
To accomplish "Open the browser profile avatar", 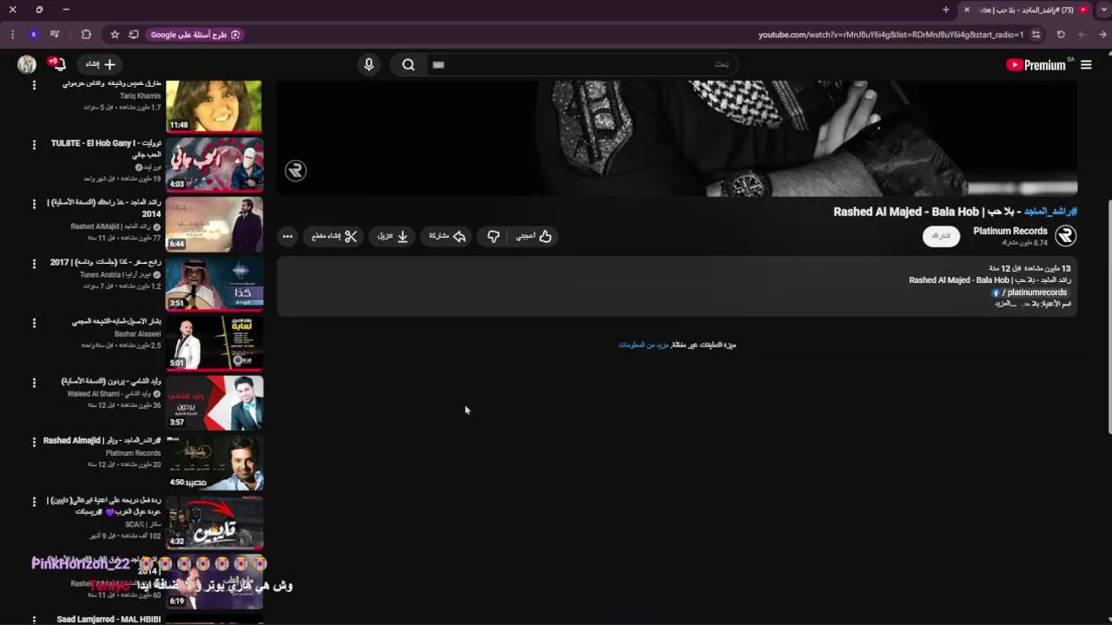I will (x=33, y=35).
